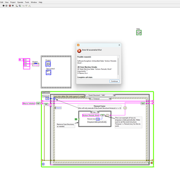Toggle Retain Wire Values toolbar icon
The height and width of the screenshot is (178, 180).
(20, 6)
